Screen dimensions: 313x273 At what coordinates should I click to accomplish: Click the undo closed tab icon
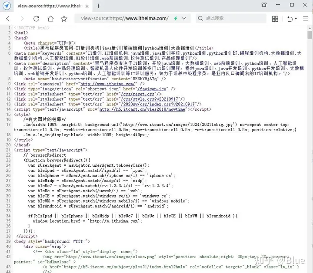point(290,19)
